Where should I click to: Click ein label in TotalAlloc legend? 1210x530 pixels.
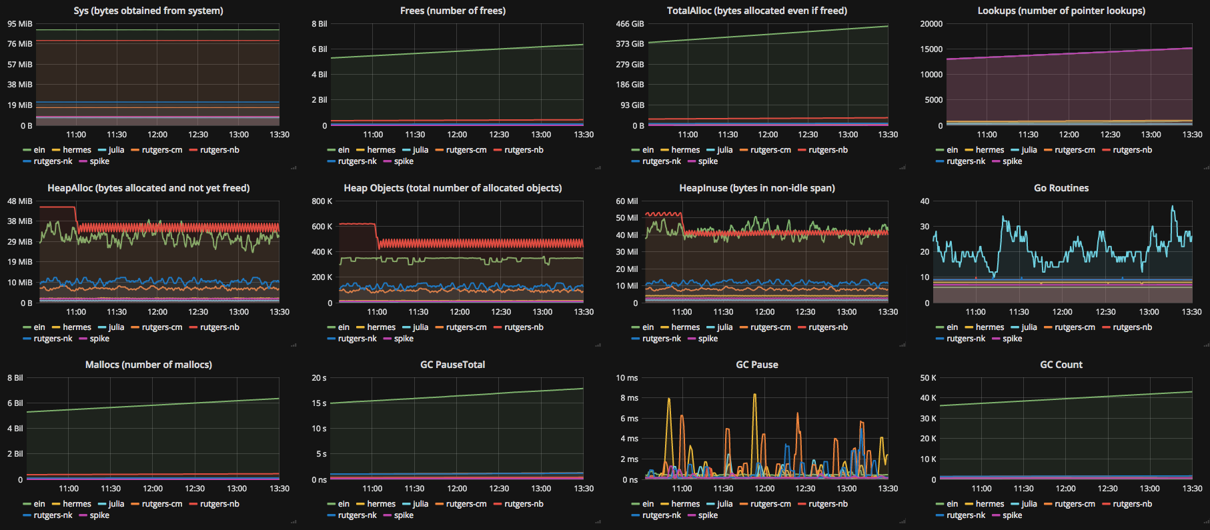click(648, 150)
